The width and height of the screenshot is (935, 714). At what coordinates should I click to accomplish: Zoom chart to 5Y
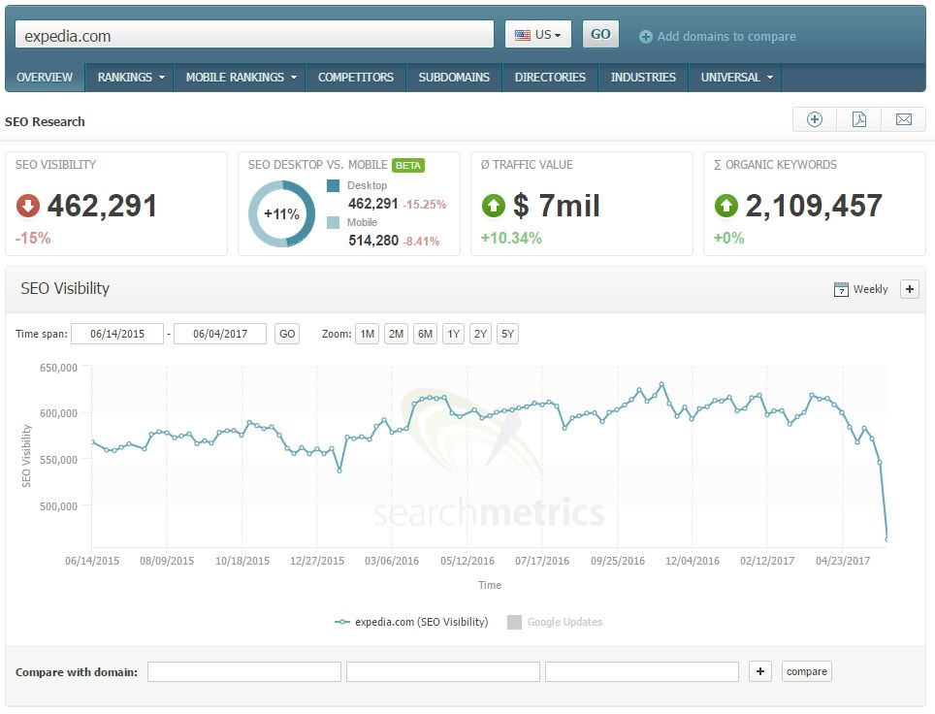507,334
